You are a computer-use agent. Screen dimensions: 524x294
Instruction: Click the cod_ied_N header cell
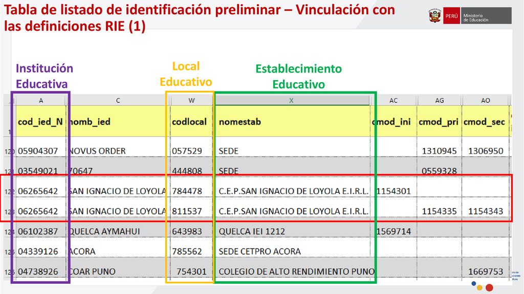pyautogui.click(x=41, y=121)
